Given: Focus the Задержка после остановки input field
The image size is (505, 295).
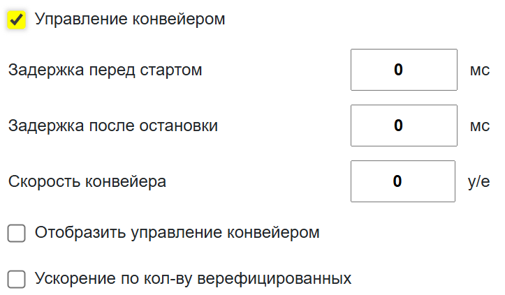Looking at the screenshot, I should pyautogui.click(x=404, y=126).
